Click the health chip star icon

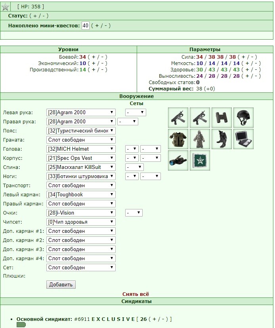pos(200,161)
